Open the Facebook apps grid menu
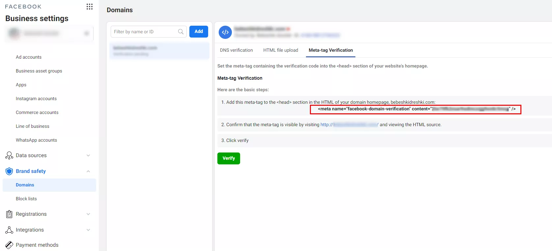 (x=90, y=7)
